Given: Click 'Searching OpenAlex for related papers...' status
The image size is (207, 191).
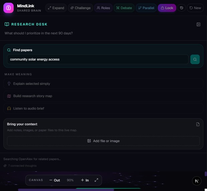Looking at the screenshot, I should coord(32,159).
